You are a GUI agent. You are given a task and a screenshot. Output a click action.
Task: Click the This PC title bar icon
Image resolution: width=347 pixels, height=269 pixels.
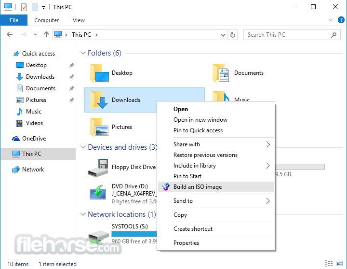[x=8, y=7]
